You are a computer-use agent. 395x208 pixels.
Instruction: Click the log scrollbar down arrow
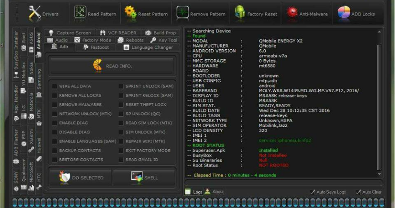379,174
